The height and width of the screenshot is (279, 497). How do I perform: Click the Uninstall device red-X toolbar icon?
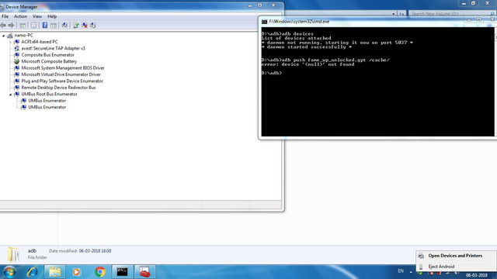pyautogui.click(x=85, y=26)
